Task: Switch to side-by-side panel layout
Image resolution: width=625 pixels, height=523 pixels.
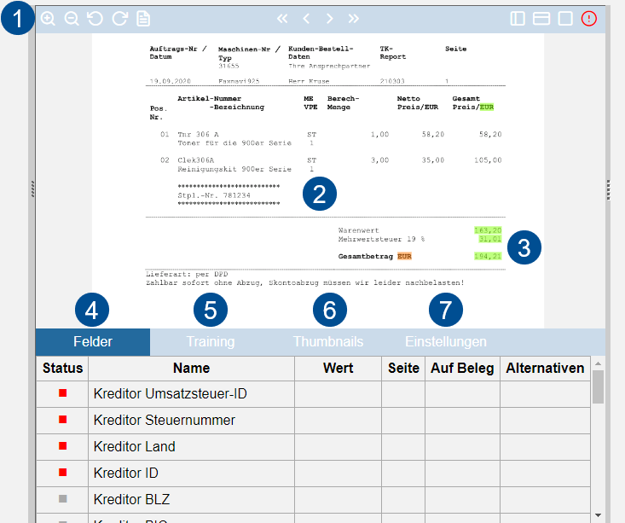Action: click(x=518, y=19)
